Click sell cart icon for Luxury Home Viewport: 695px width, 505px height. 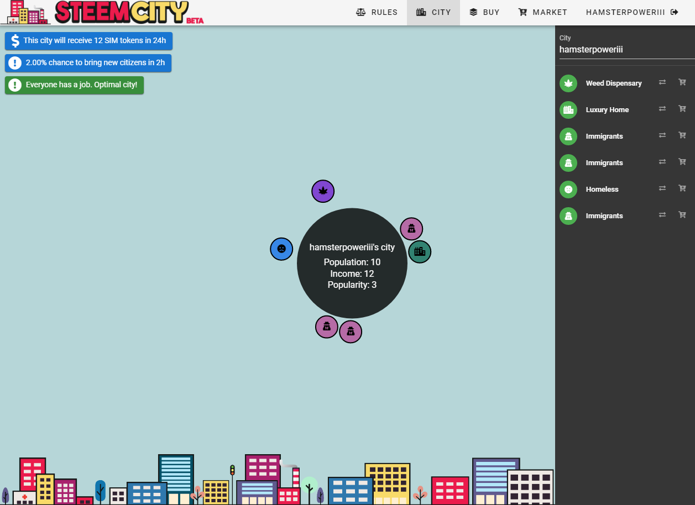682,109
